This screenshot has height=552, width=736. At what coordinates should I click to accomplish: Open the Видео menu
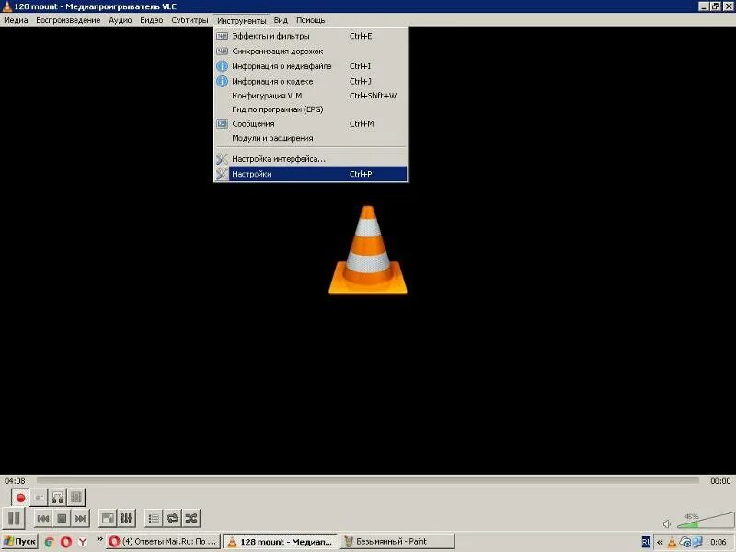point(151,20)
